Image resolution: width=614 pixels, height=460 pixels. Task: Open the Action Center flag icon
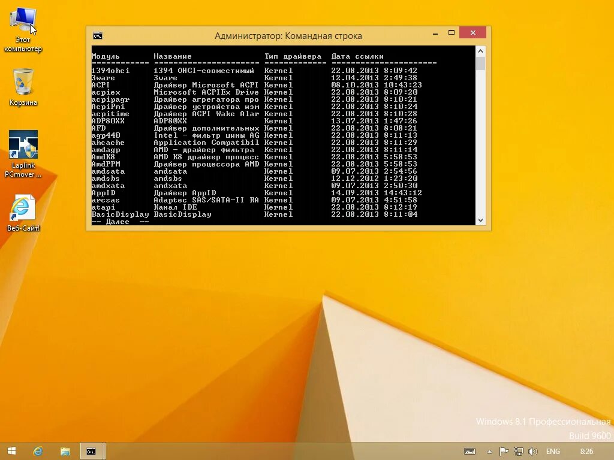tap(504, 452)
